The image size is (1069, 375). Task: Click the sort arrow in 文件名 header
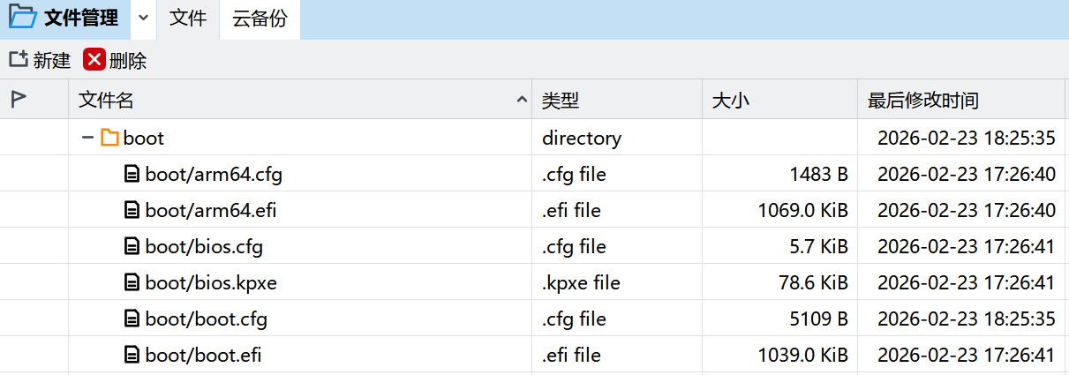(x=522, y=101)
